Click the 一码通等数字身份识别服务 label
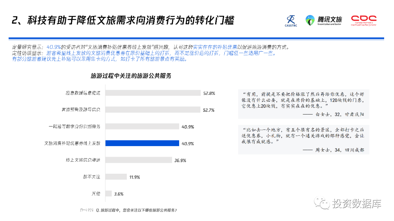394x221 pixels. click(x=77, y=126)
